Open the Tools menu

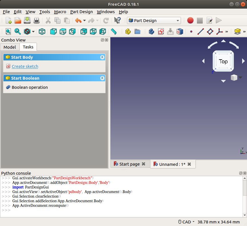click(45, 12)
